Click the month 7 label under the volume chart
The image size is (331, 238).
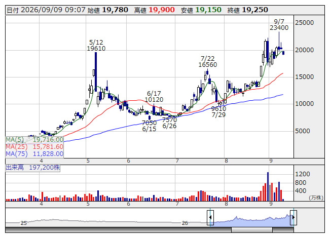pyautogui.click(x=177, y=204)
